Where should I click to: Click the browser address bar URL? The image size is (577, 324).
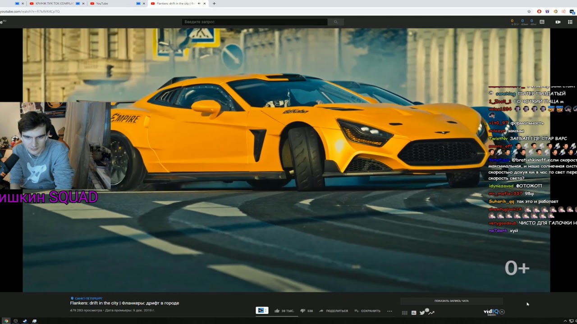pyautogui.click(x=30, y=11)
